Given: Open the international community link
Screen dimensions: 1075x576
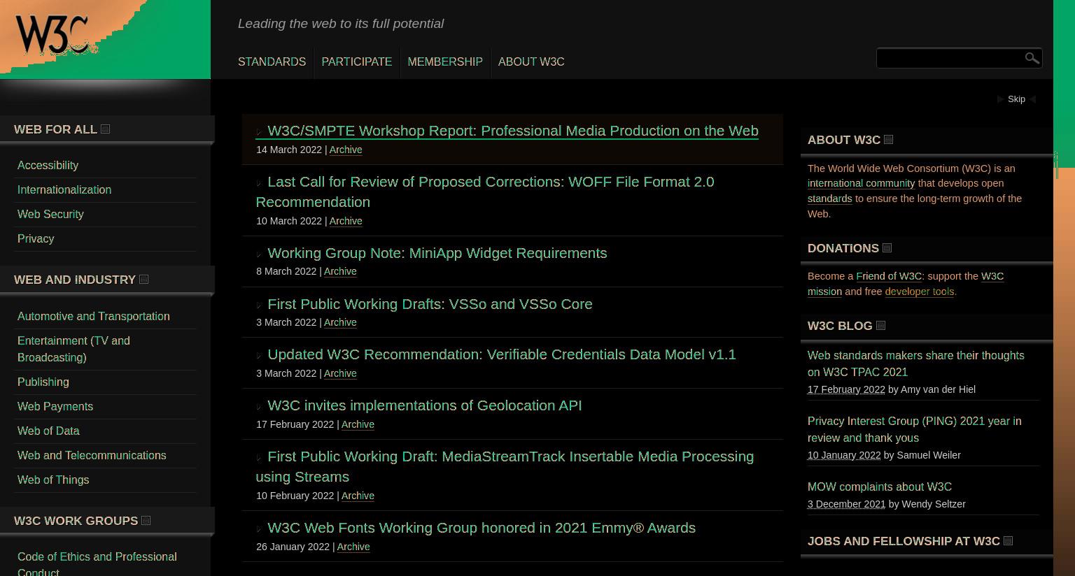Looking at the screenshot, I should [x=861, y=183].
